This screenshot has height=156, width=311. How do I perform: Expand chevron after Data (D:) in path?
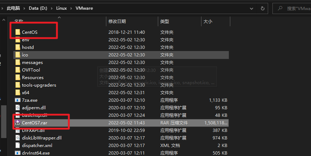point(52,8)
